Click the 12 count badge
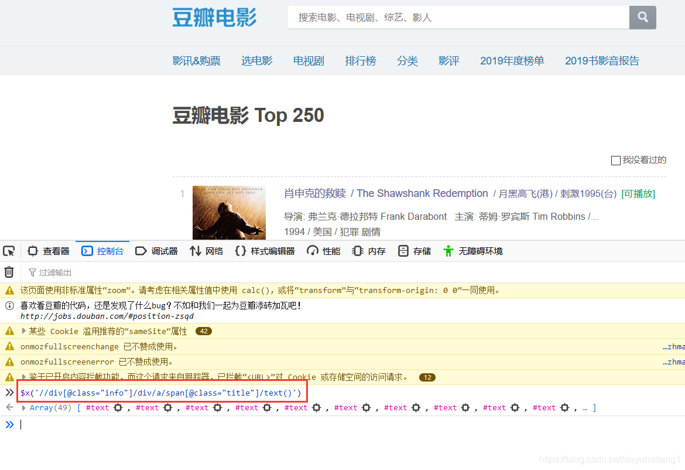This screenshot has height=470, width=685. (x=427, y=377)
